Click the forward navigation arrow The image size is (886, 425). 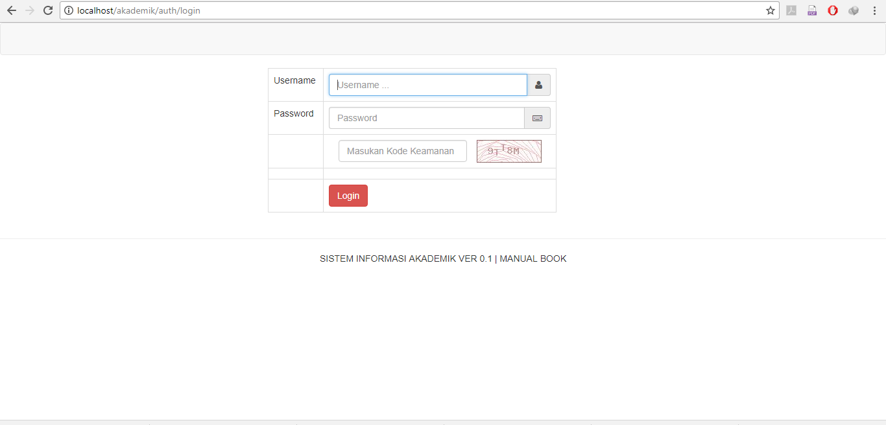pos(29,10)
